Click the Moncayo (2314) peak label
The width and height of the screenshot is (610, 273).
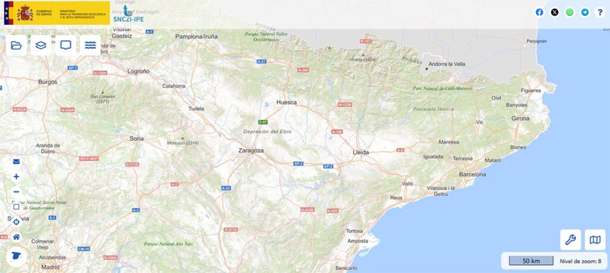tap(183, 143)
